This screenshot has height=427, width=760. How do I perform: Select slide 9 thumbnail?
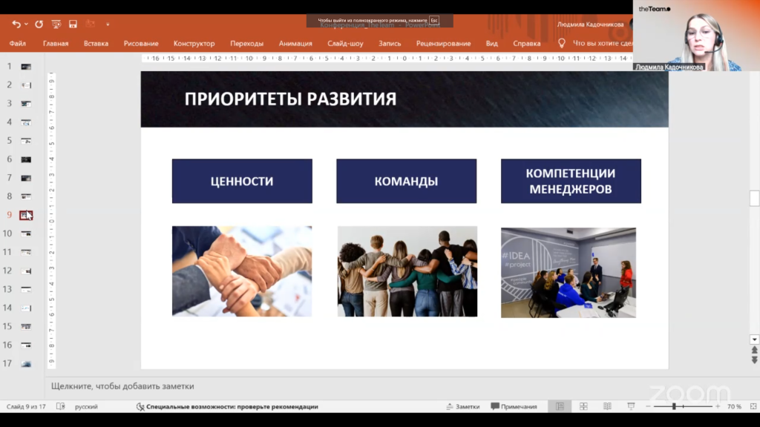26,215
